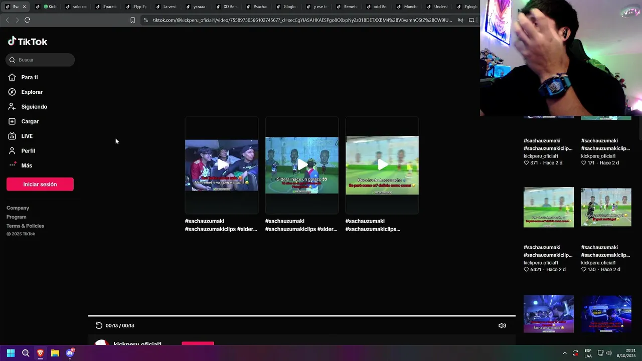Open the Explorar page
This screenshot has height=361, width=642.
(x=32, y=92)
